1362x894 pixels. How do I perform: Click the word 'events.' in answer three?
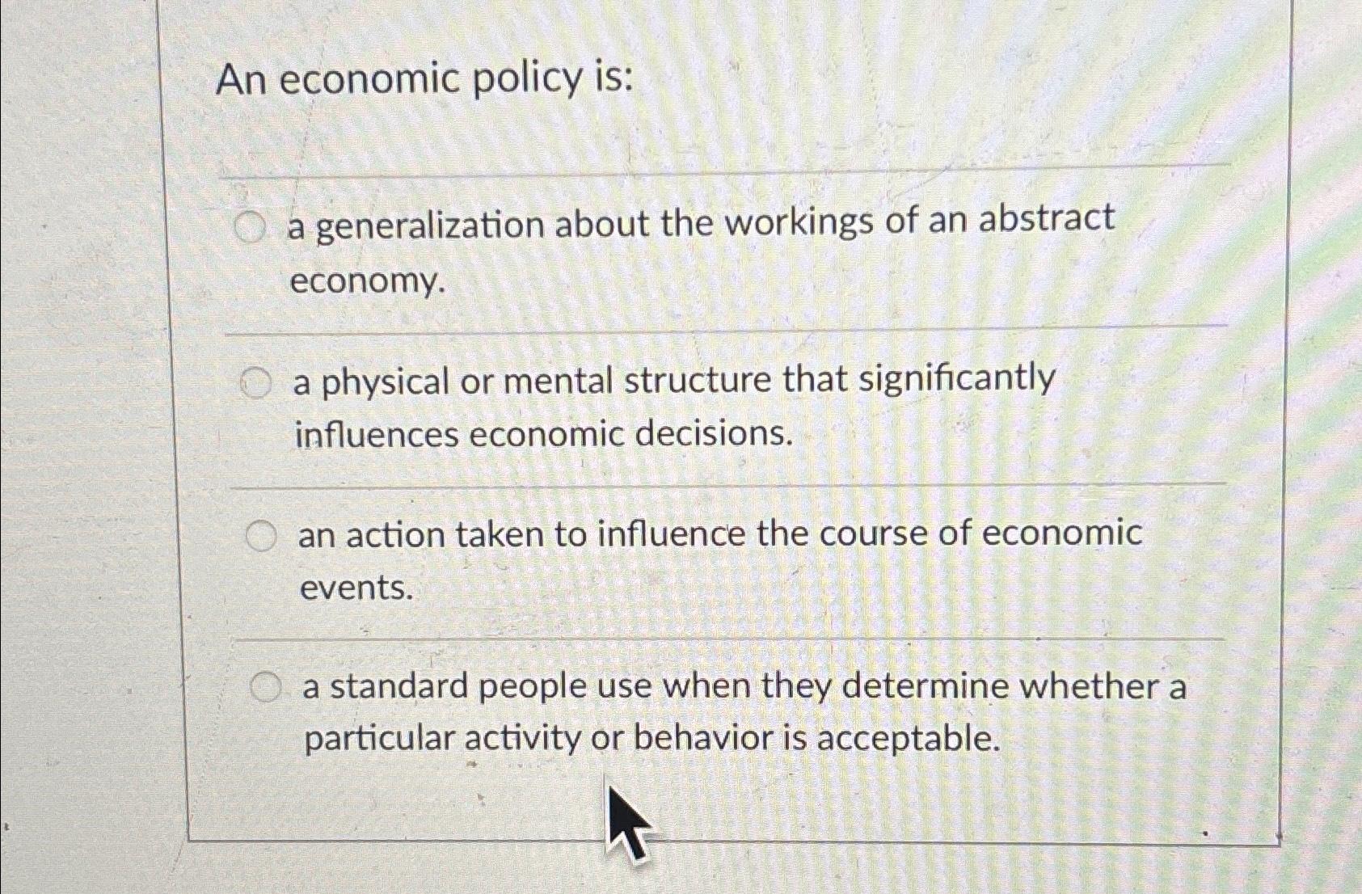(355, 588)
